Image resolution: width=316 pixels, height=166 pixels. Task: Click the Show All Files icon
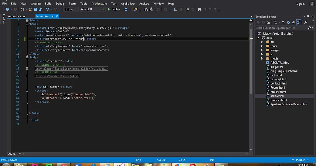[x=299, y=22]
